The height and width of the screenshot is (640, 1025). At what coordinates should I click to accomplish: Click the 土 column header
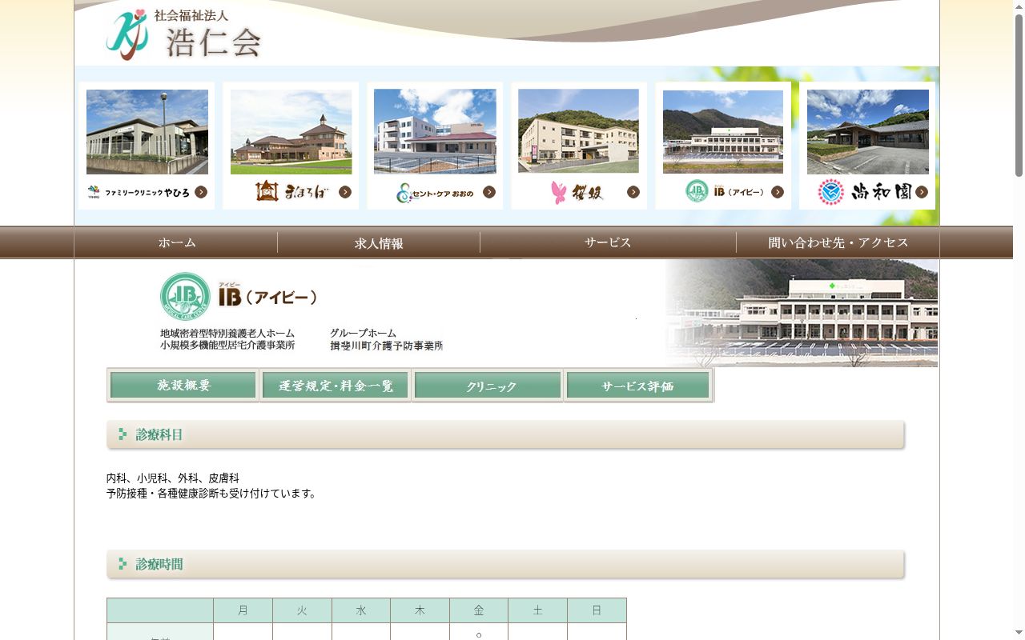537,610
